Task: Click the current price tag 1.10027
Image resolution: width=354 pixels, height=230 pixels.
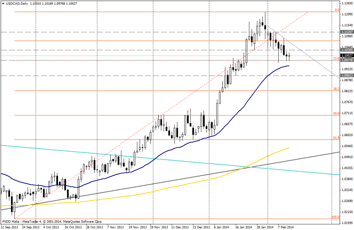Action: tap(347, 55)
